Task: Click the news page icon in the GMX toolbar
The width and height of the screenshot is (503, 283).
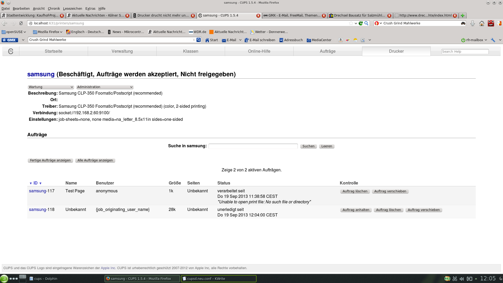Action: click(363, 40)
